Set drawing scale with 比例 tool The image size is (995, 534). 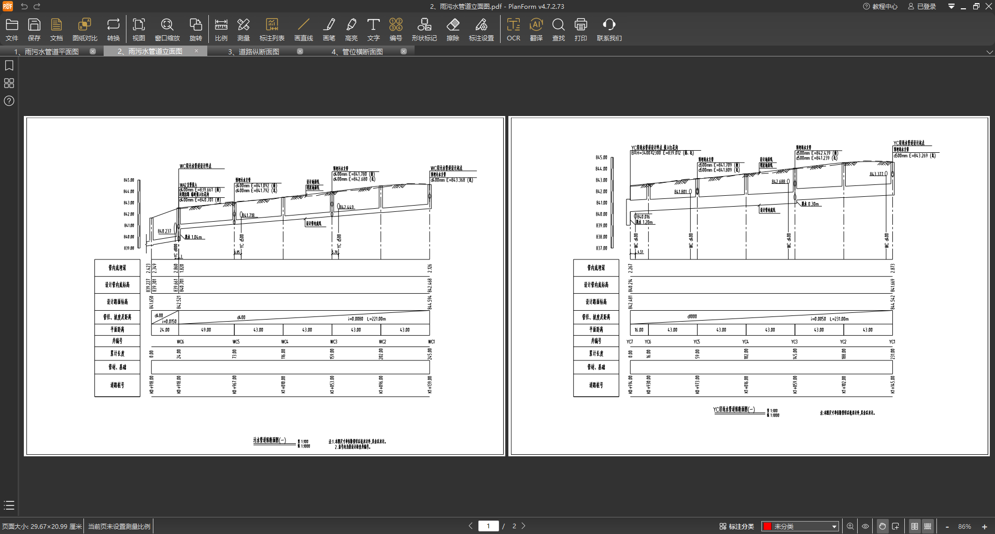tap(221, 29)
